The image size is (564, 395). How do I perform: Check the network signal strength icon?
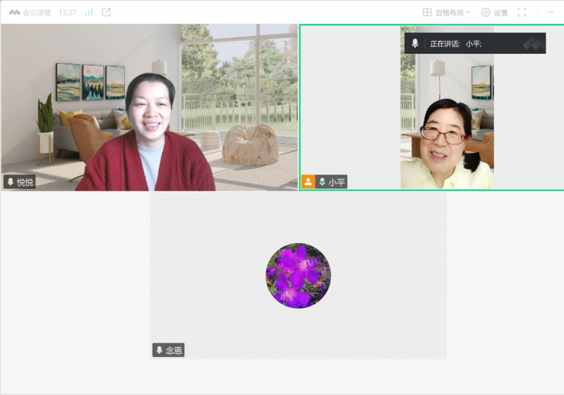[x=89, y=13]
